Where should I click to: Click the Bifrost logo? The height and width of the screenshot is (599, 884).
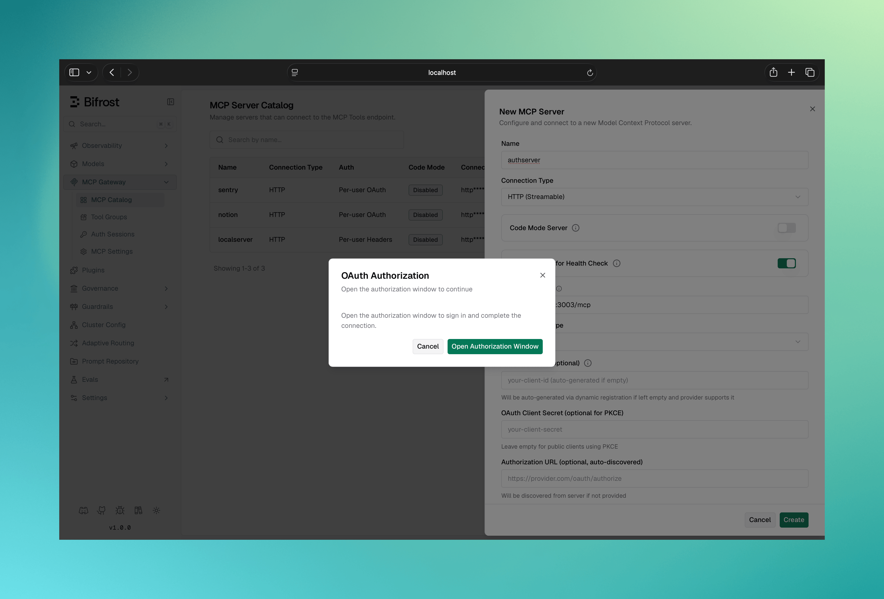(x=94, y=102)
